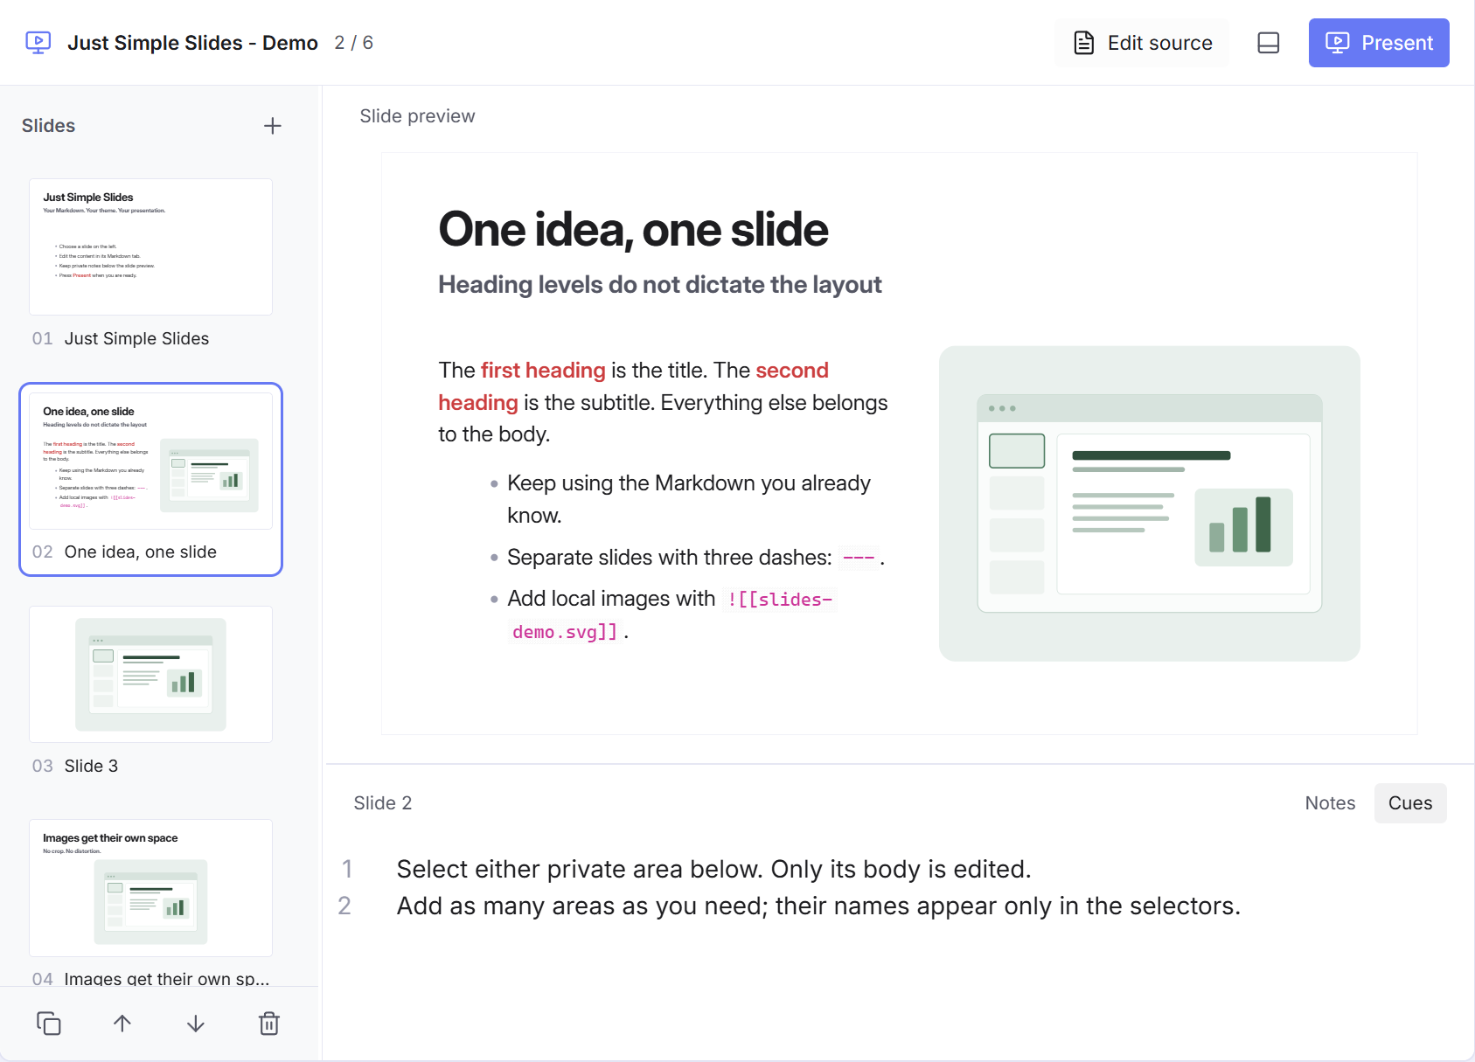The width and height of the screenshot is (1475, 1062).
Task: Add a new slide with the plus icon
Action: point(273,126)
